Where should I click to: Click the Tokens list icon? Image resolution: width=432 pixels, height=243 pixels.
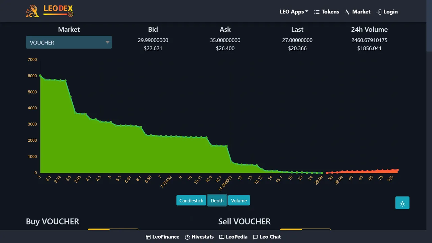(317, 12)
